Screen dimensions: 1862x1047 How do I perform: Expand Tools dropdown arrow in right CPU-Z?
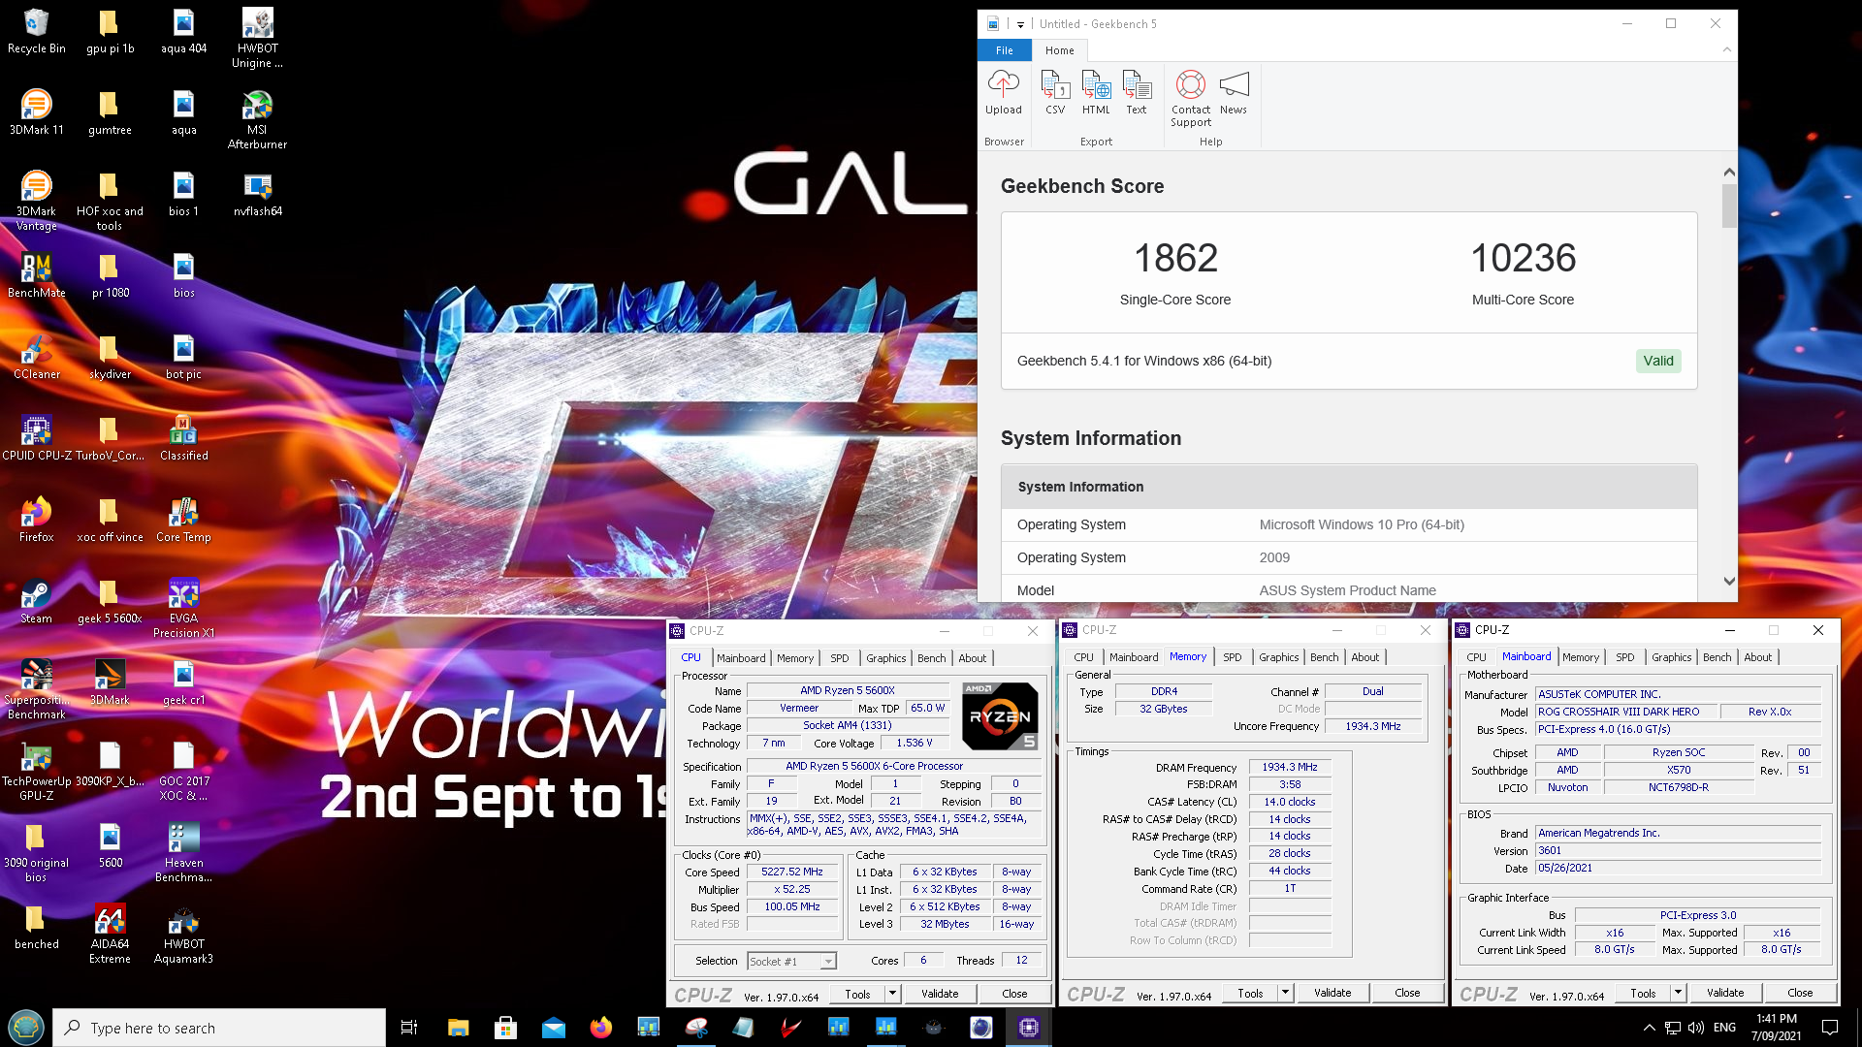pos(1678,993)
